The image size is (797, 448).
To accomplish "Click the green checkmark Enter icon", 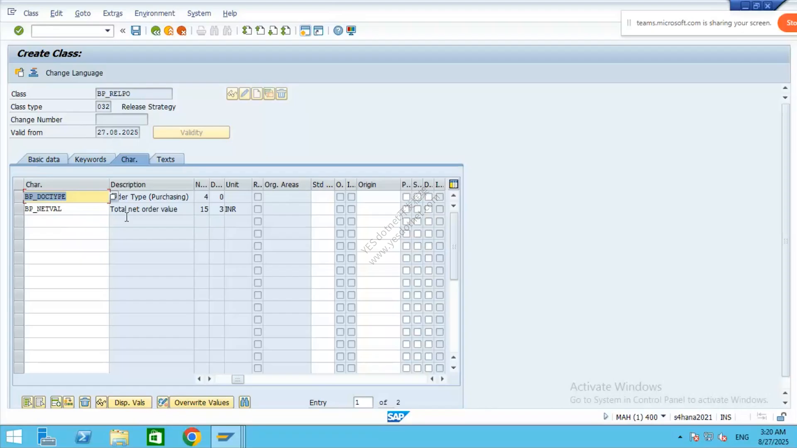I will [19, 31].
